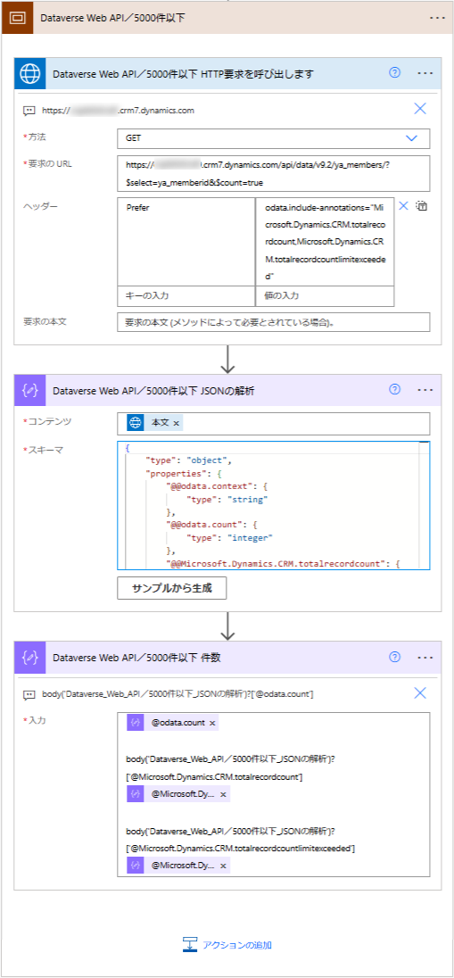Open ellipsis menu of the 件数 action
Screen dimensions: 454x978
point(425,657)
